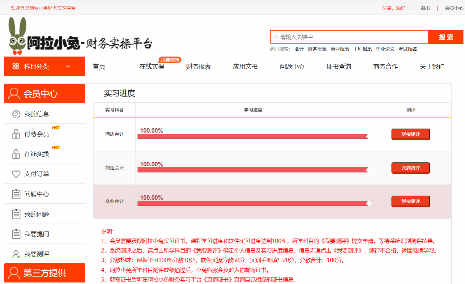This screenshot has height=284, width=465.
Task: Expand the 科目分类 dropdown chevron
Action: [68, 66]
